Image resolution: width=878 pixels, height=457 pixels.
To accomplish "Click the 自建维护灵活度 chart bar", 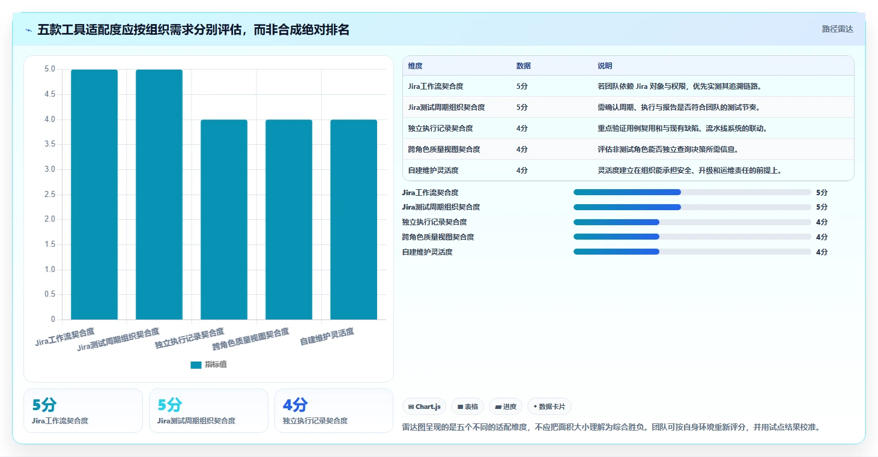I will 354,220.
